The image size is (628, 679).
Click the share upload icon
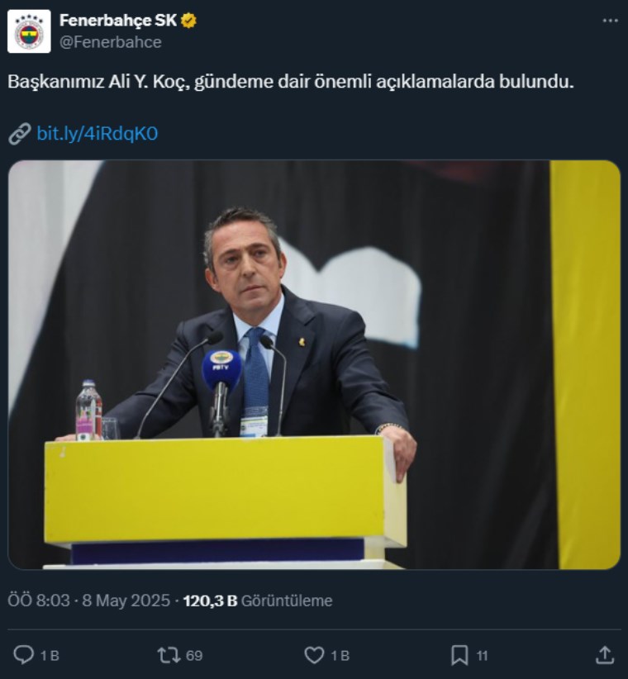605,655
